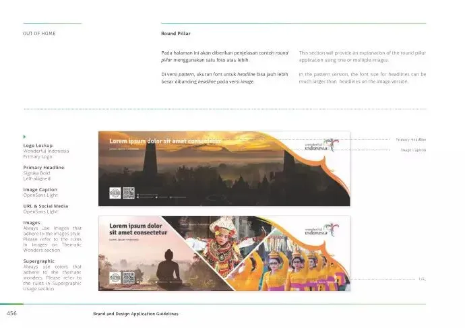This screenshot has width=465, height=328.
Task: Click the 'Supergraphic' heading
Action: click(x=39, y=261)
